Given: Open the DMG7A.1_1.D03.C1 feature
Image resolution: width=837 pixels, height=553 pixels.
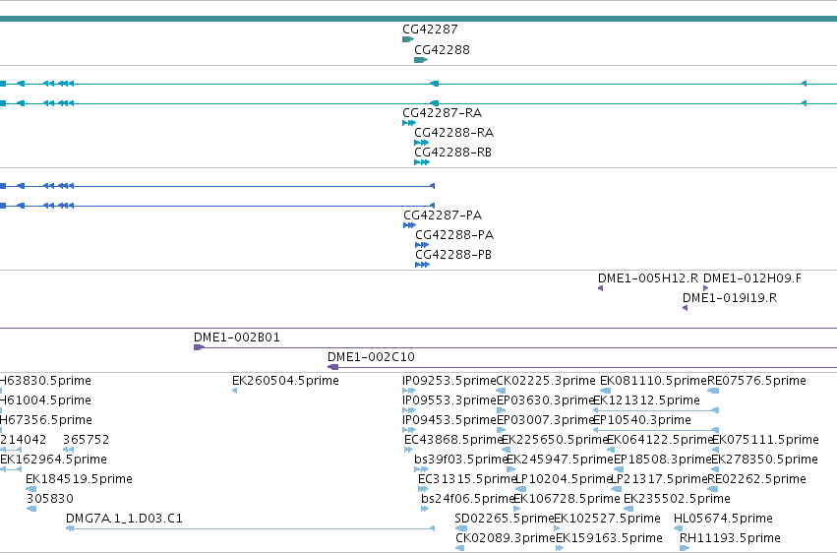Looking at the screenshot, I should point(251,528).
